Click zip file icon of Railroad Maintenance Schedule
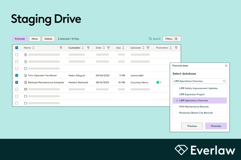The width and height of the screenshot is (241, 160). (x=25, y=82)
